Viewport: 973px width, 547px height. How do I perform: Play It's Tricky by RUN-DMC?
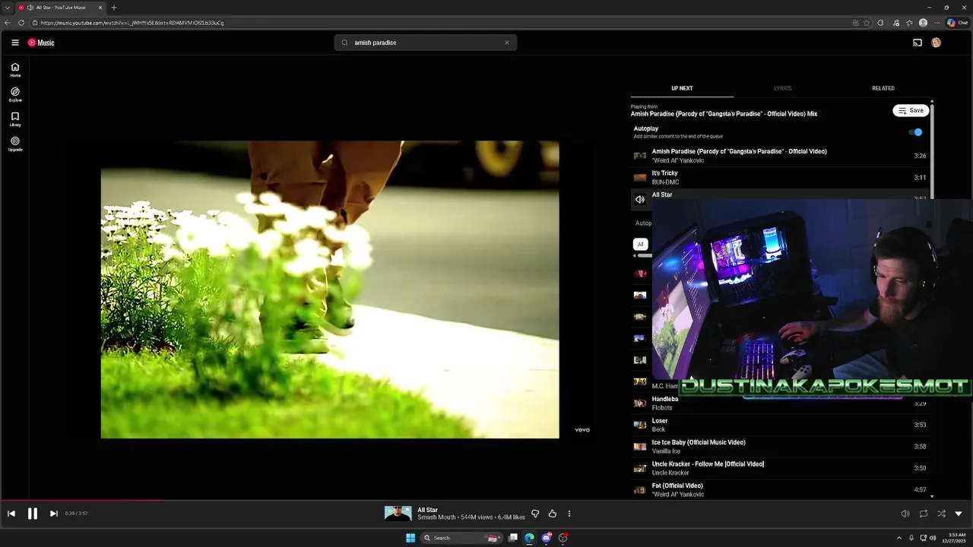pos(779,177)
